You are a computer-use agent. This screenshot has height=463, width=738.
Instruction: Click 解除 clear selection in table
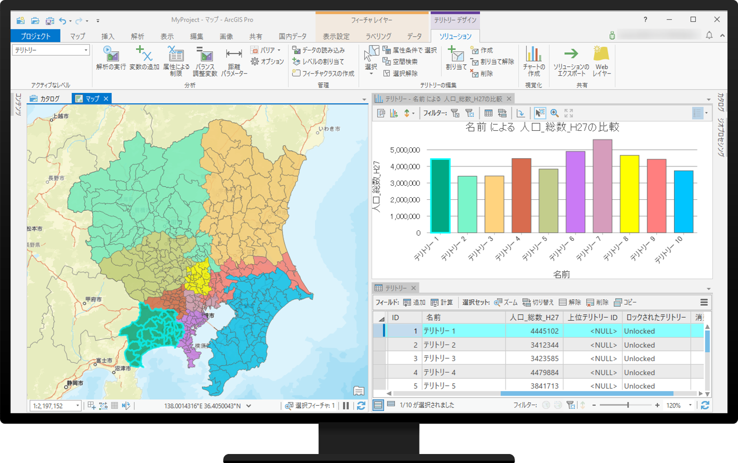pyautogui.click(x=570, y=302)
